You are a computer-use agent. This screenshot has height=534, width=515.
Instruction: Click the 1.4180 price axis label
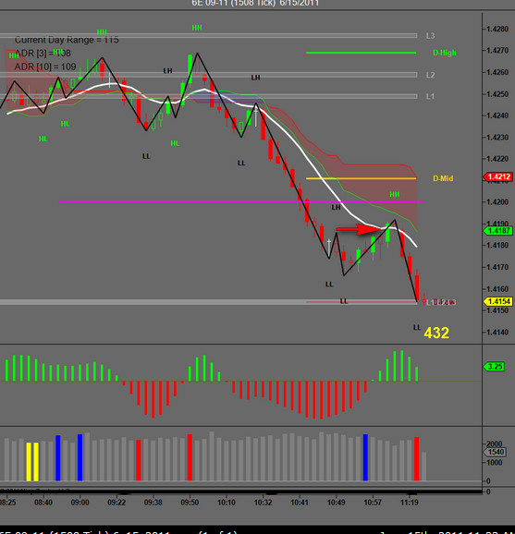tap(497, 245)
